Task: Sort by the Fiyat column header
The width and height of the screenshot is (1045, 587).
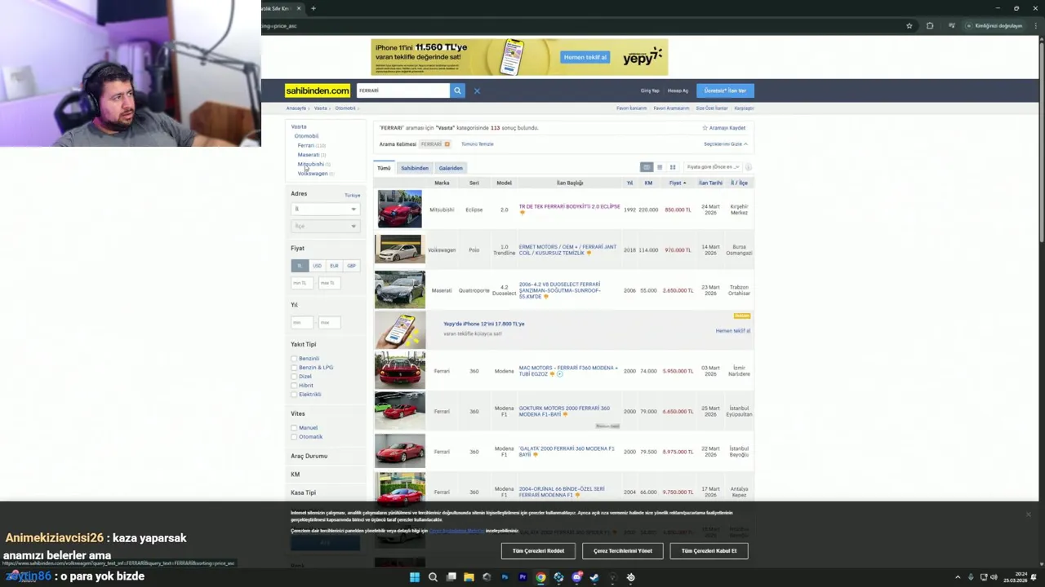Action: (677, 183)
